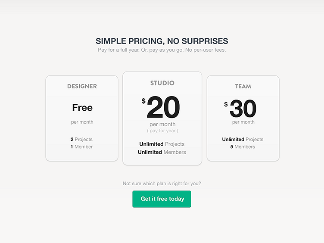Viewport: 324px width, 243px height.
Task: Click per month under the $20 price
Action: [162, 125]
